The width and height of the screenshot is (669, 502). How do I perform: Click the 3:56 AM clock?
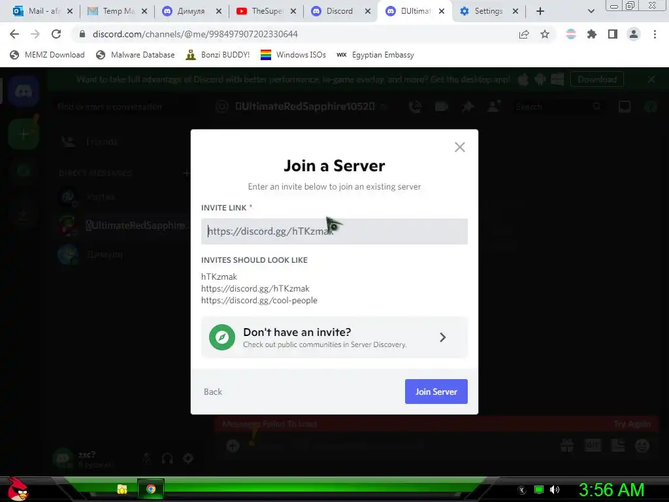pyautogui.click(x=611, y=490)
